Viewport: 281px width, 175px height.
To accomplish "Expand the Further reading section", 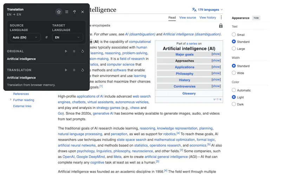I will click(x=11, y=100).
